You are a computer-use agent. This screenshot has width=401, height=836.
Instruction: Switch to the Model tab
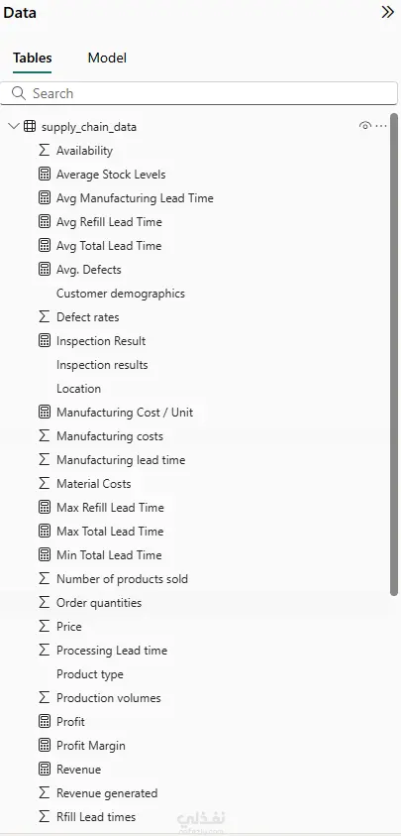point(107,58)
